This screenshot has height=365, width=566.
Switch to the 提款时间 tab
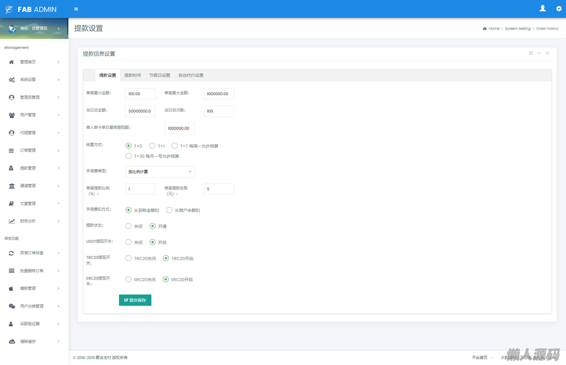click(x=132, y=75)
